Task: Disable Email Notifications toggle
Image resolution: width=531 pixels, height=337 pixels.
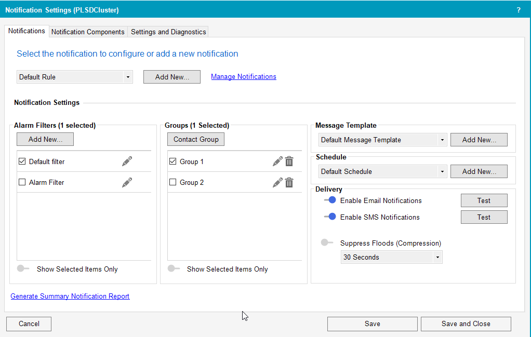Action: [x=330, y=200]
